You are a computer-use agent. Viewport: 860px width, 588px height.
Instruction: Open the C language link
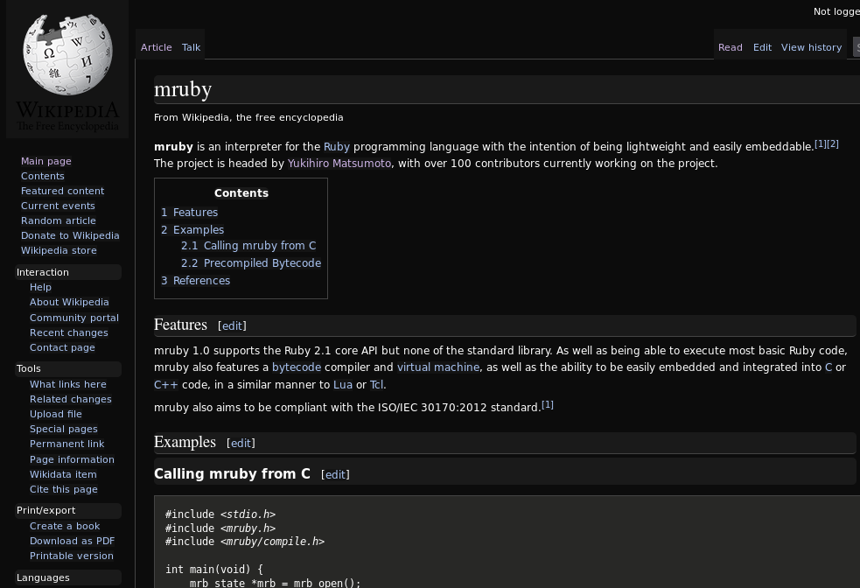pyautogui.click(x=829, y=367)
